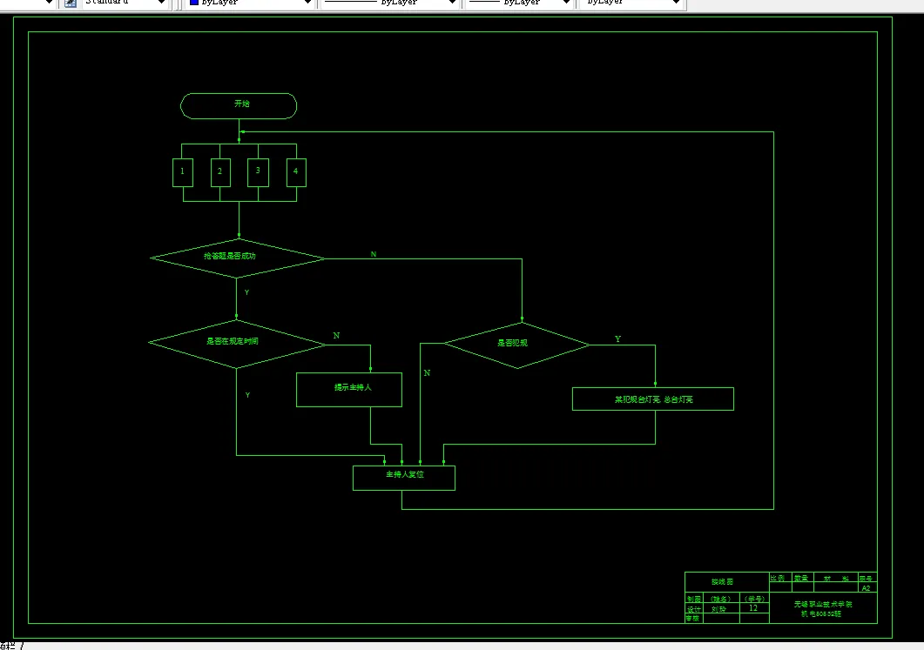Select the student number 12 cell
This screenshot has height=650, width=924.
[753, 608]
